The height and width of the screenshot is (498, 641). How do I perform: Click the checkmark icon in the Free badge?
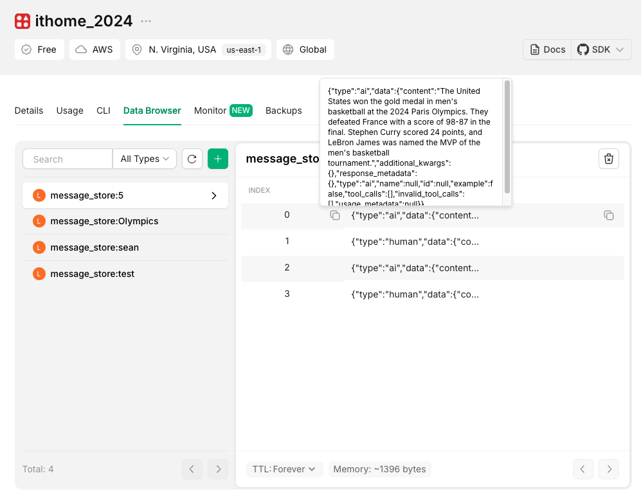pyautogui.click(x=26, y=49)
